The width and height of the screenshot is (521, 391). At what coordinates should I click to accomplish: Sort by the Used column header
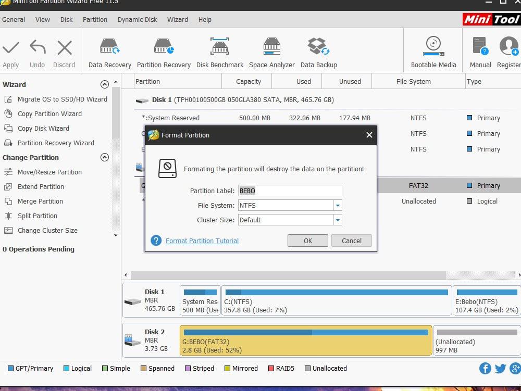click(303, 82)
